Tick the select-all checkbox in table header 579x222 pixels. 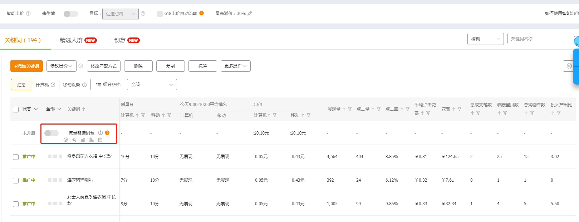tap(16, 110)
